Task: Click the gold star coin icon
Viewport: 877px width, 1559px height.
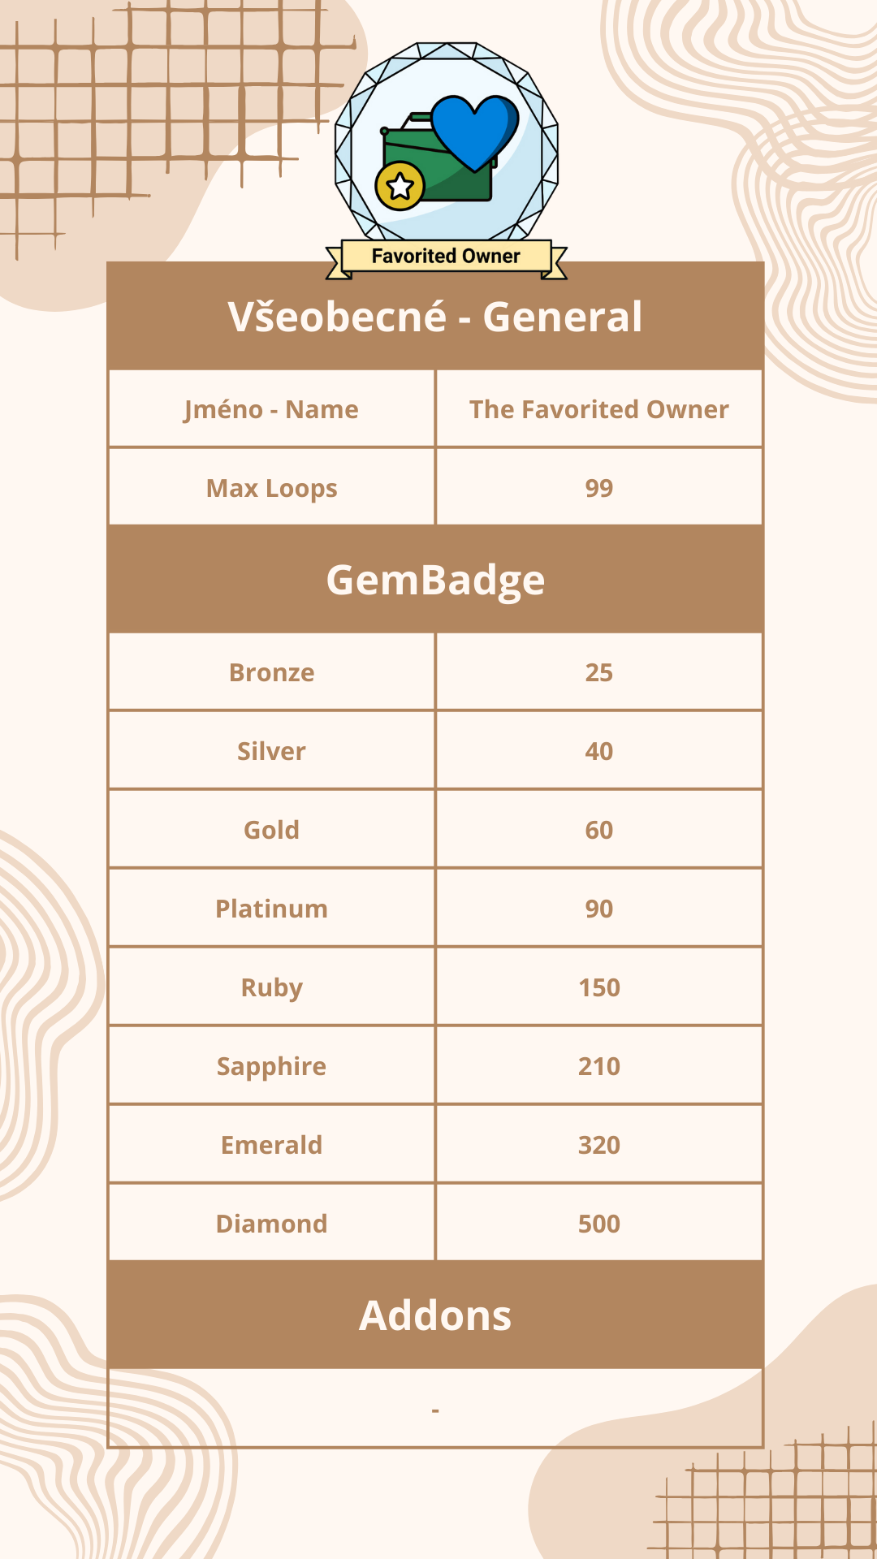Action: click(400, 186)
